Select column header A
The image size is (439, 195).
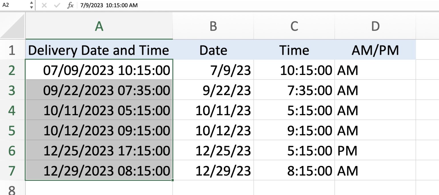(99, 26)
